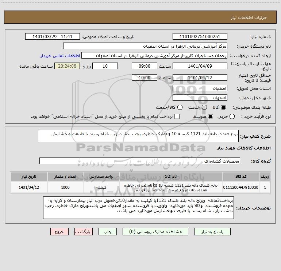The height and width of the screenshot is (271, 281).
Task: Open مشاهده مدارک پیوستی (0) button
Action: click(x=155, y=232)
